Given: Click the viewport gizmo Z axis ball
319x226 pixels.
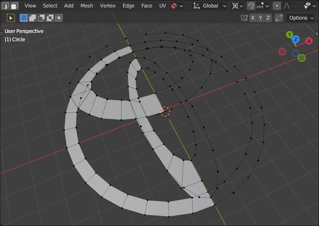Looking at the screenshot, I should [296, 40].
